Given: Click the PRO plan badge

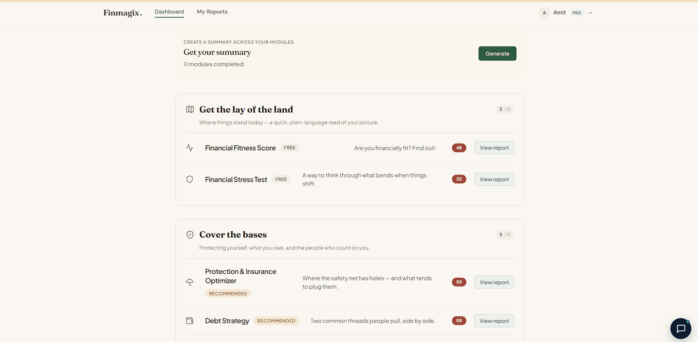Looking at the screenshot, I should point(577,13).
